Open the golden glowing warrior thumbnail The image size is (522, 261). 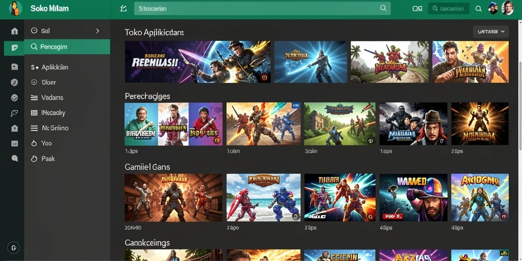(480, 124)
